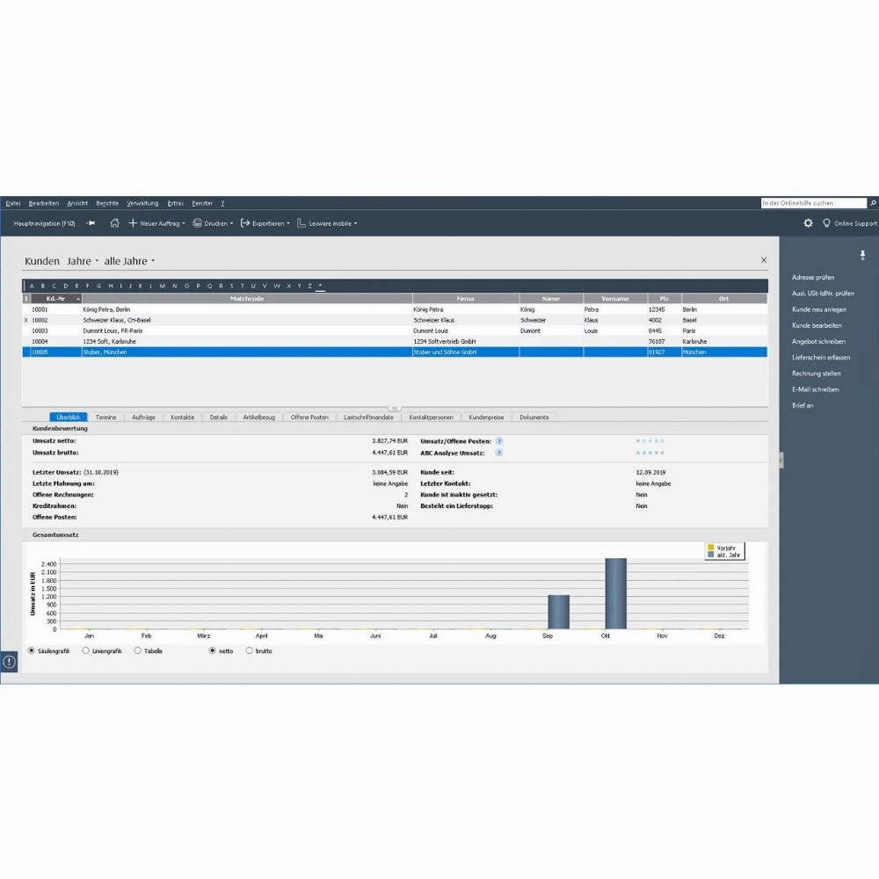
Task: Open the Ansicht menu
Action: pyautogui.click(x=77, y=204)
